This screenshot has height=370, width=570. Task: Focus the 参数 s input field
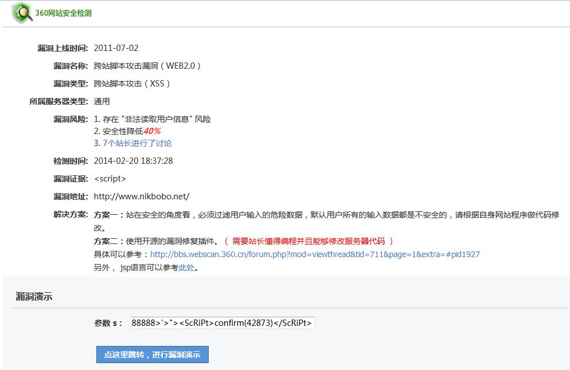[223, 323]
